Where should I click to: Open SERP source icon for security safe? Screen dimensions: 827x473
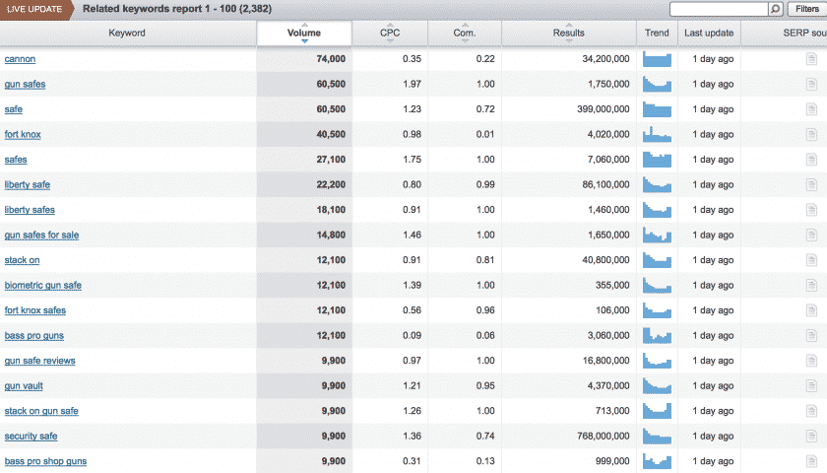pyautogui.click(x=811, y=436)
